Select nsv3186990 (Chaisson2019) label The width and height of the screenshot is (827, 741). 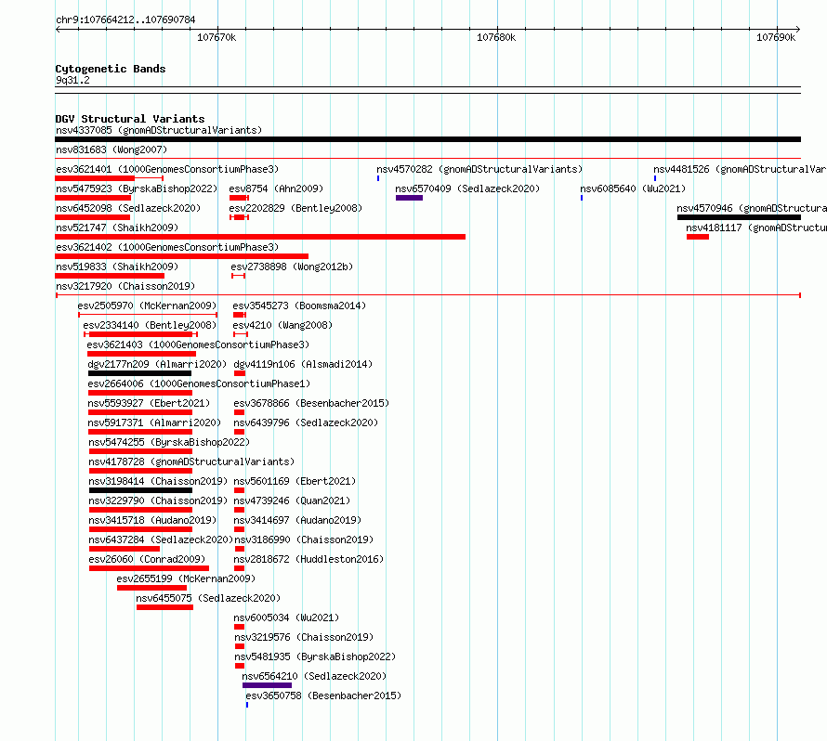tap(304, 539)
